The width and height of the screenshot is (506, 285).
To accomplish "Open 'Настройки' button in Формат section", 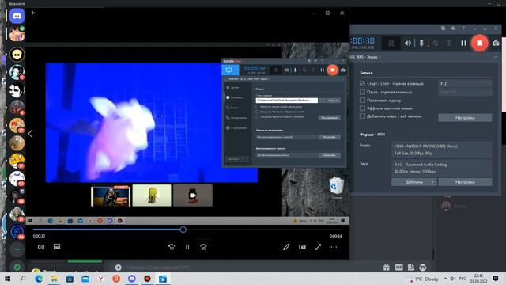I will (465, 182).
